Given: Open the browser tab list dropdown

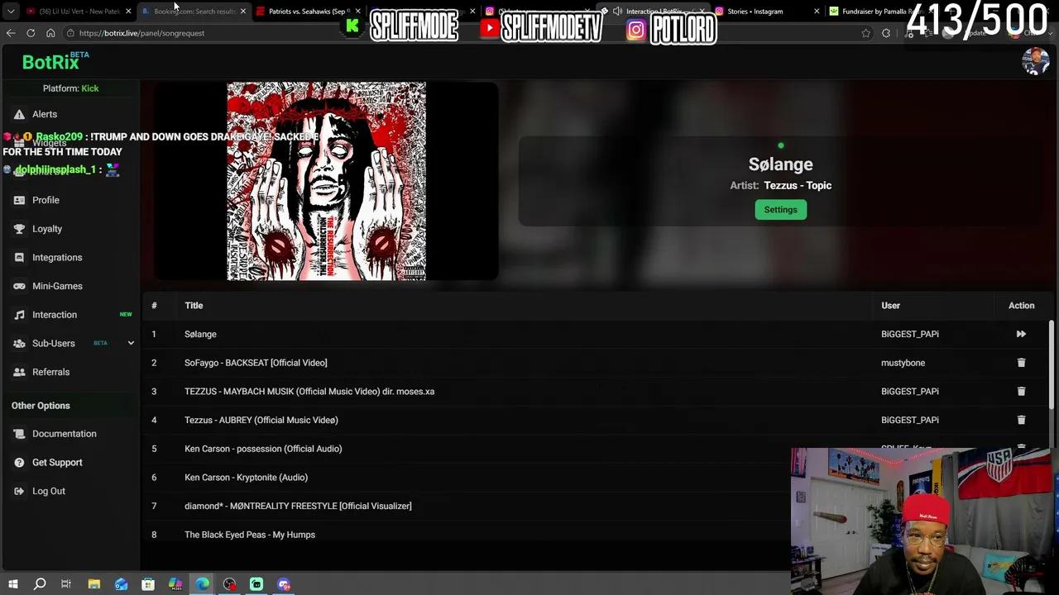Looking at the screenshot, I should 11,12.
